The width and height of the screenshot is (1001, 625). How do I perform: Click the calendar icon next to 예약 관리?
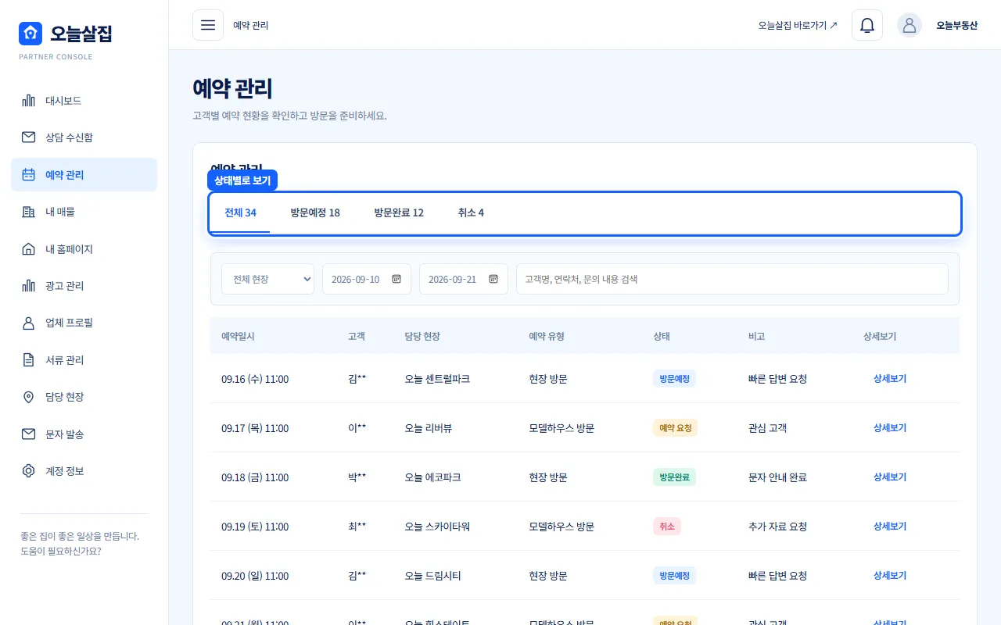click(29, 175)
